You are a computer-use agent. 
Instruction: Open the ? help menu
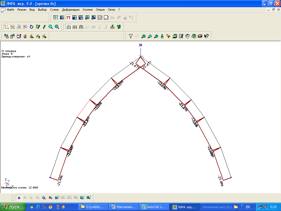click(x=119, y=10)
